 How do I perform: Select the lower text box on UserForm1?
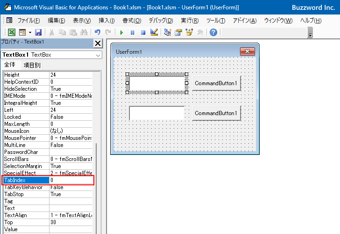pos(157,113)
